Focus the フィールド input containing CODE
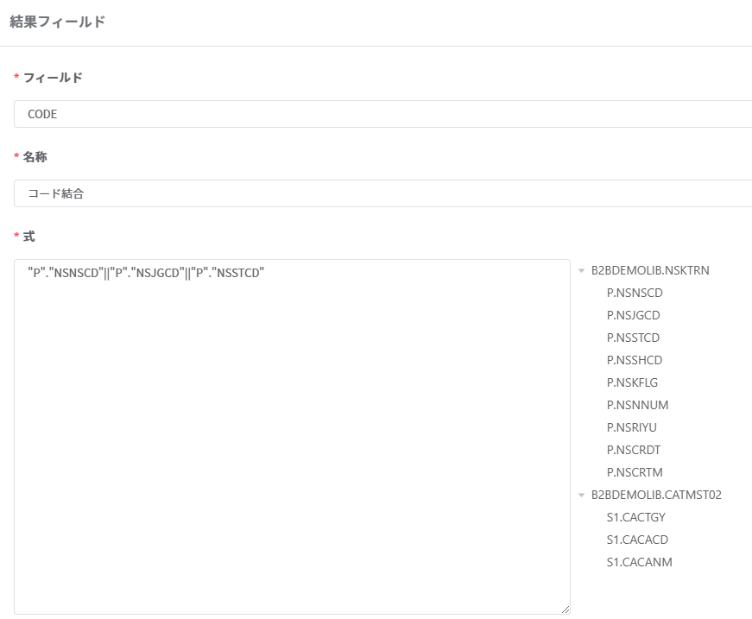Image resolution: width=752 pixels, height=619 pixels. click(x=382, y=114)
